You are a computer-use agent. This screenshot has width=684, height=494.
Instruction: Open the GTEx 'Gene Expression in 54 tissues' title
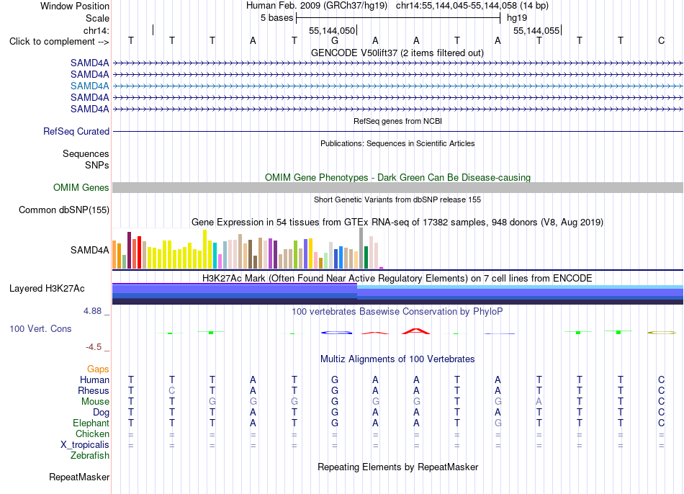[x=397, y=222]
